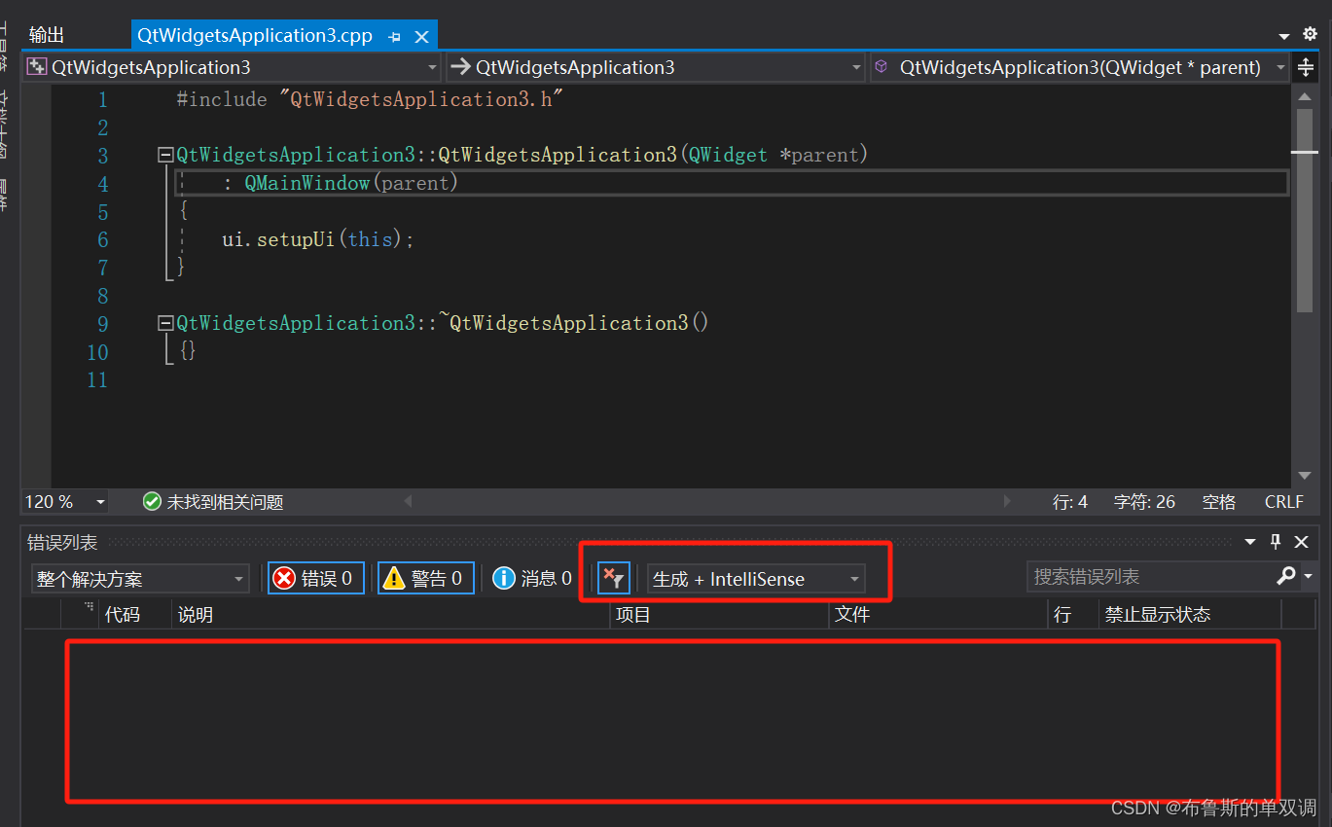Pin the QtWidgetsApplication3.cpp editor tab
The width and height of the screenshot is (1332, 827).
[393, 35]
